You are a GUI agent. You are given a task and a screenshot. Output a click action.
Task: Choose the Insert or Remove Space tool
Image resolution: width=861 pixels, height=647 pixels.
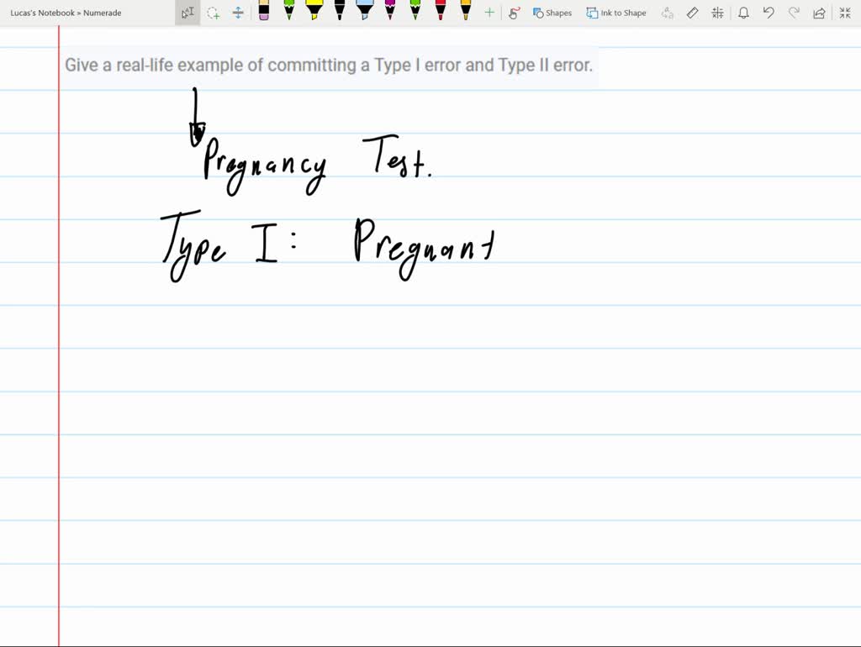click(238, 13)
